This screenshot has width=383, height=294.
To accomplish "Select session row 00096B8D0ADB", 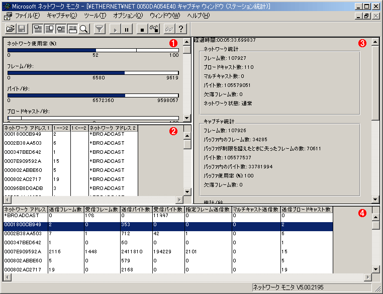I will pos(70,188).
